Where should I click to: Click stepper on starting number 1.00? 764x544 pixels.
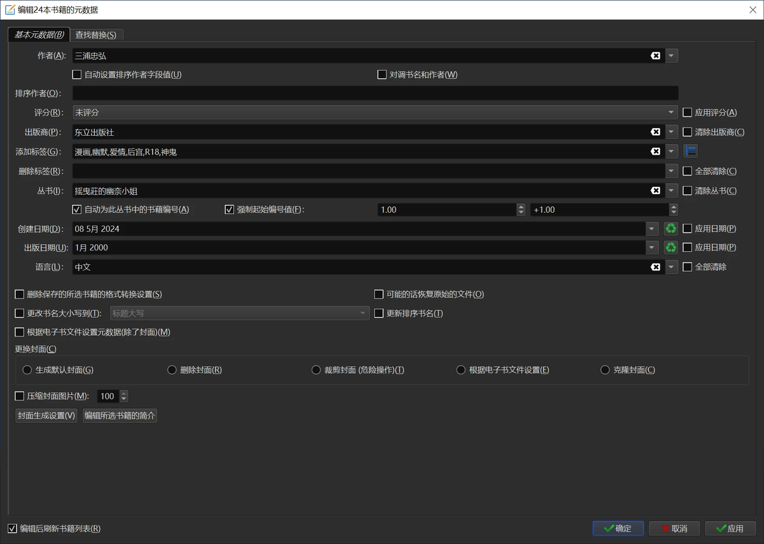[x=521, y=210]
